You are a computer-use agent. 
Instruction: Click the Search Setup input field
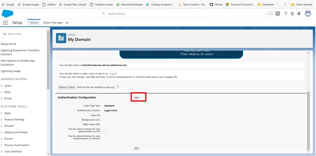point(153,14)
